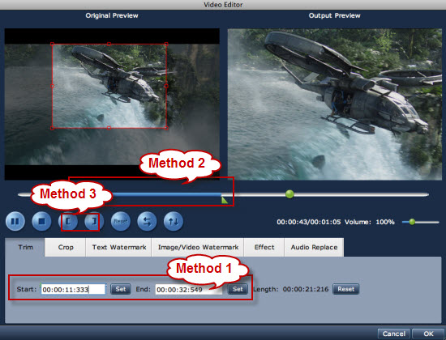The image size is (446, 340).
Task: Click the Length value 00:00:21:216
Action: tap(306, 290)
